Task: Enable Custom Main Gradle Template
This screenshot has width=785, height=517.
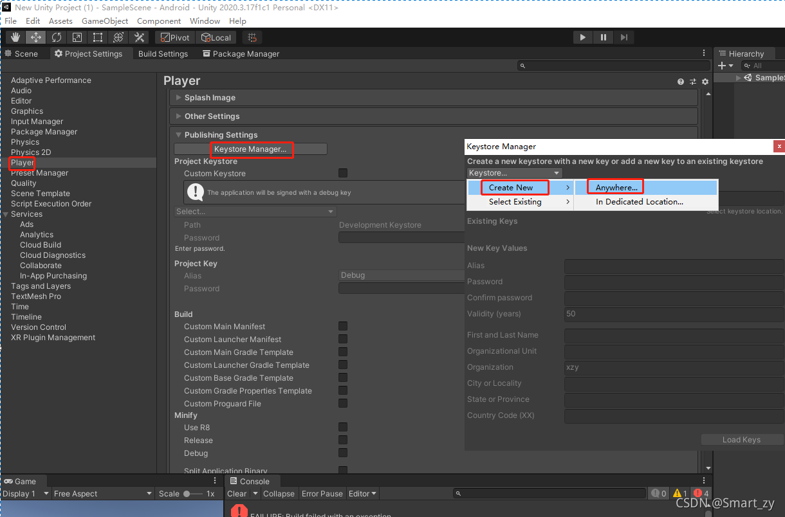Action: (x=343, y=352)
